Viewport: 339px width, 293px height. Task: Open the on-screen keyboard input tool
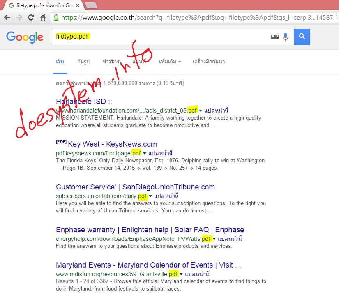point(274,37)
